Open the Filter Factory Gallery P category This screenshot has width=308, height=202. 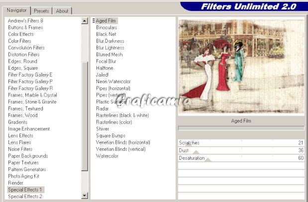(x=30, y=82)
